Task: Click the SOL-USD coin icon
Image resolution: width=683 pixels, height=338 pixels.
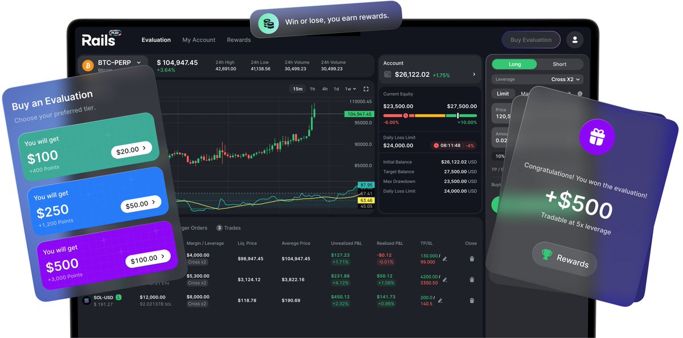Action: pyautogui.click(x=87, y=300)
